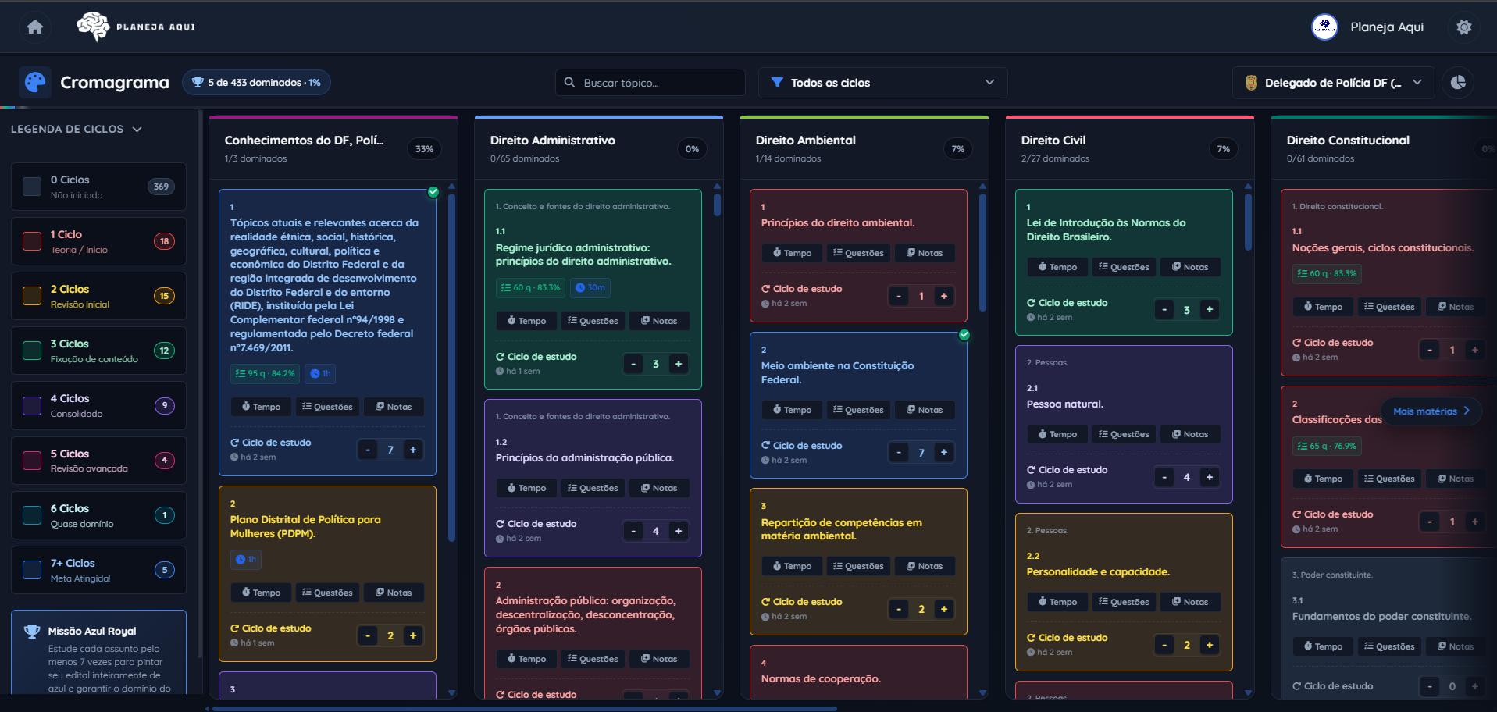Open Notas for Princípios do direito ambiental
Viewport: 1497px width, 712px height.
click(x=925, y=253)
